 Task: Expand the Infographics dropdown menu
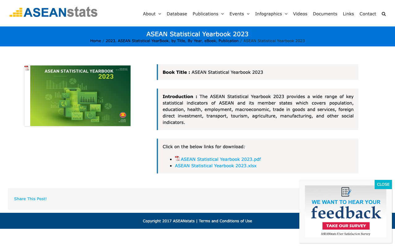271,14
